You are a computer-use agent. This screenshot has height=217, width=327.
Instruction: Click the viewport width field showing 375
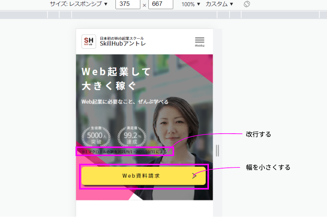click(x=128, y=4)
